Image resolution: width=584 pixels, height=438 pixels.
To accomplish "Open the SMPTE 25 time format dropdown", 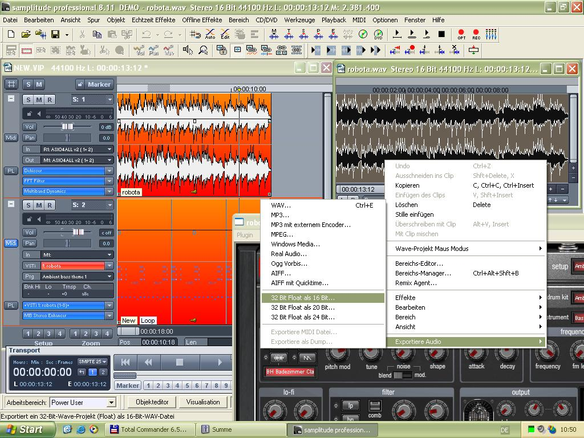I will (93, 362).
